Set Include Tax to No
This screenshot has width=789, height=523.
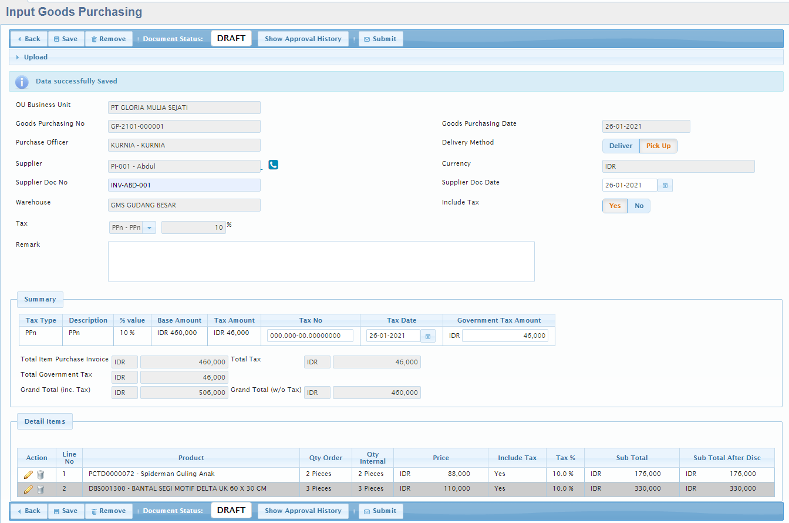(x=639, y=206)
